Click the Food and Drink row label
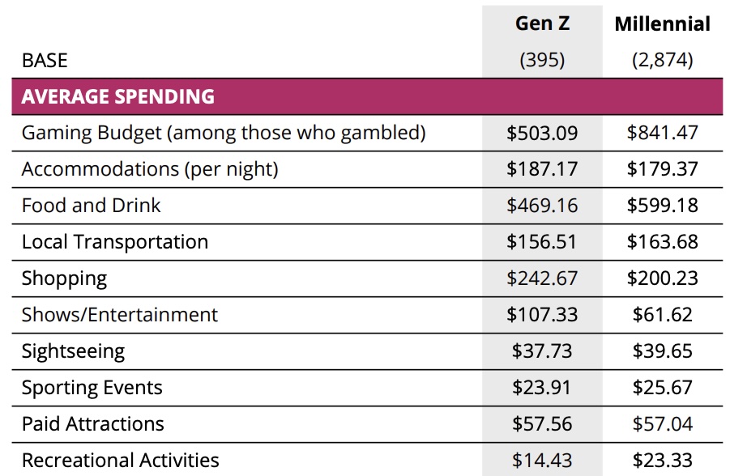Screen dimensions: 730x476 pyautogui.click(x=92, y=206)
